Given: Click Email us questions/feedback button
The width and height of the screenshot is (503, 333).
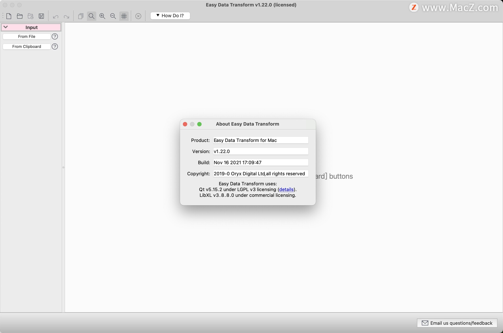Looking at the screenshot, I should pyautogui.click(x=457, y=323).
